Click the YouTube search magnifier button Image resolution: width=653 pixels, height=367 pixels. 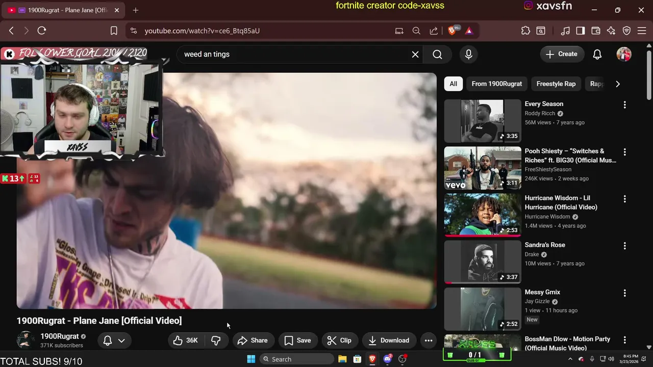(438, 54)
